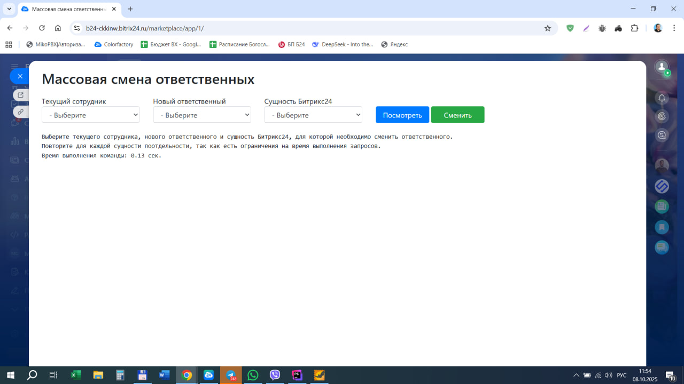Open Windows taskbar search

point(32,375)
